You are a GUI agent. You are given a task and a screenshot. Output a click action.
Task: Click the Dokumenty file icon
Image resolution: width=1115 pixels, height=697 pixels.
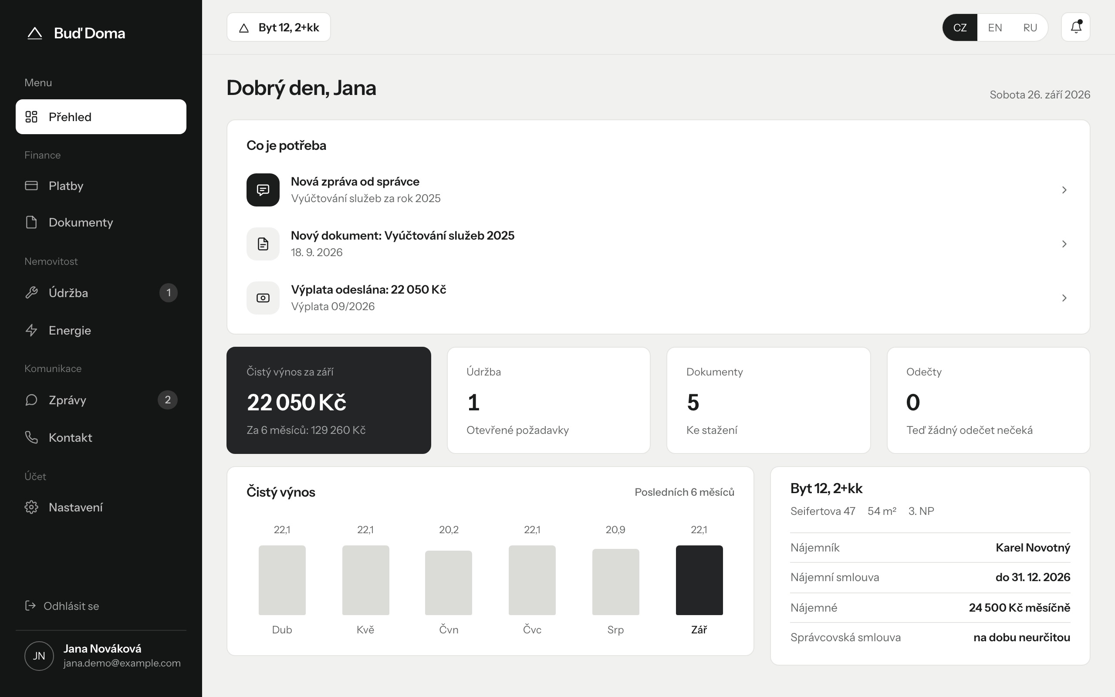[31, 222]
